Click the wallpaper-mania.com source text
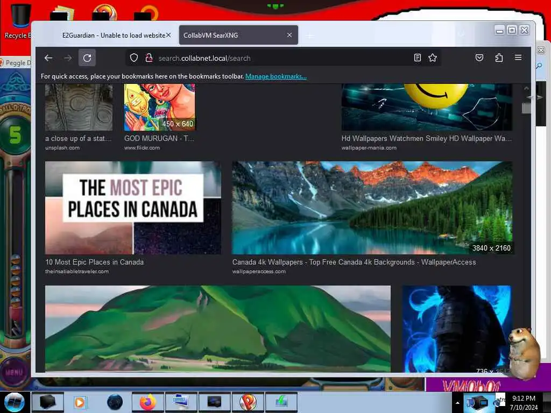 click(x=369, y=148)
